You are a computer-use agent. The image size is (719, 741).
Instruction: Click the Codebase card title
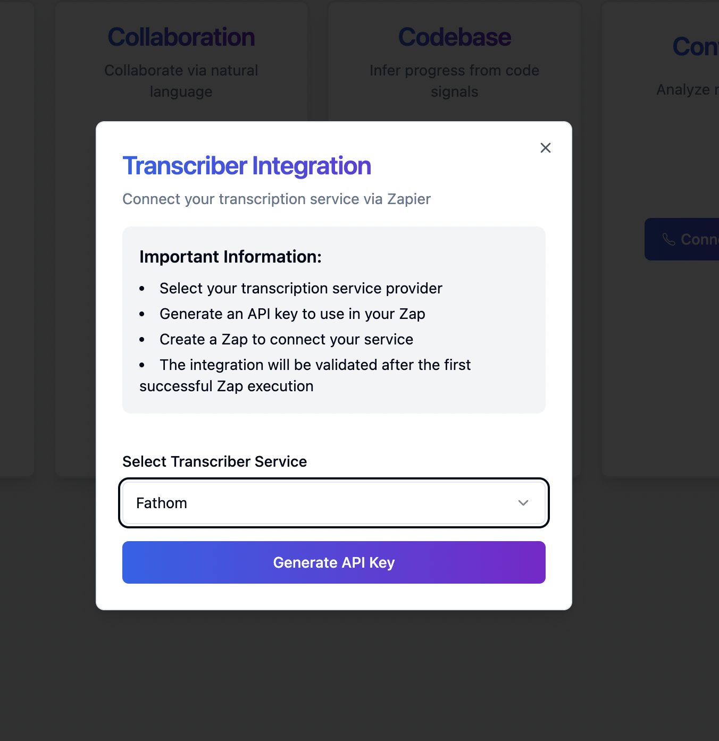point(455,37)
